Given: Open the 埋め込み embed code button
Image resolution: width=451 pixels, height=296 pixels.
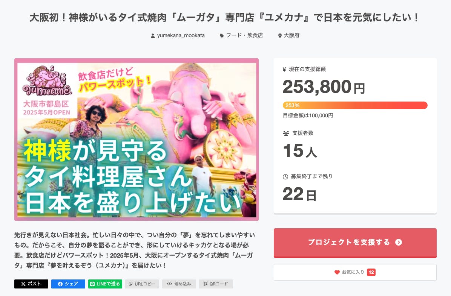Looking at the screenshot, I should [179, 284].
